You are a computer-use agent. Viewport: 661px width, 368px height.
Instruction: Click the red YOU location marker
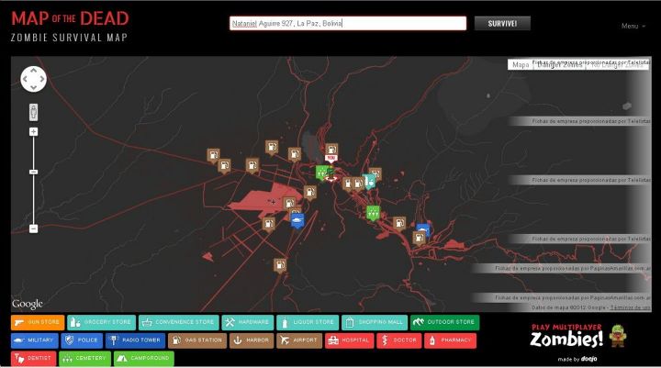point(330,159)
